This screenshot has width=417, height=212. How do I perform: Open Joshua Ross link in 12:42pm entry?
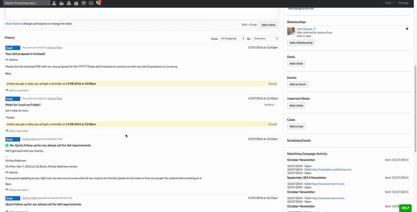tap(55, 98)
